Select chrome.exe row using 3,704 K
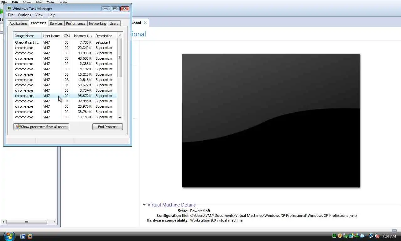Screen dimensions: 401x241 (65, 90)
